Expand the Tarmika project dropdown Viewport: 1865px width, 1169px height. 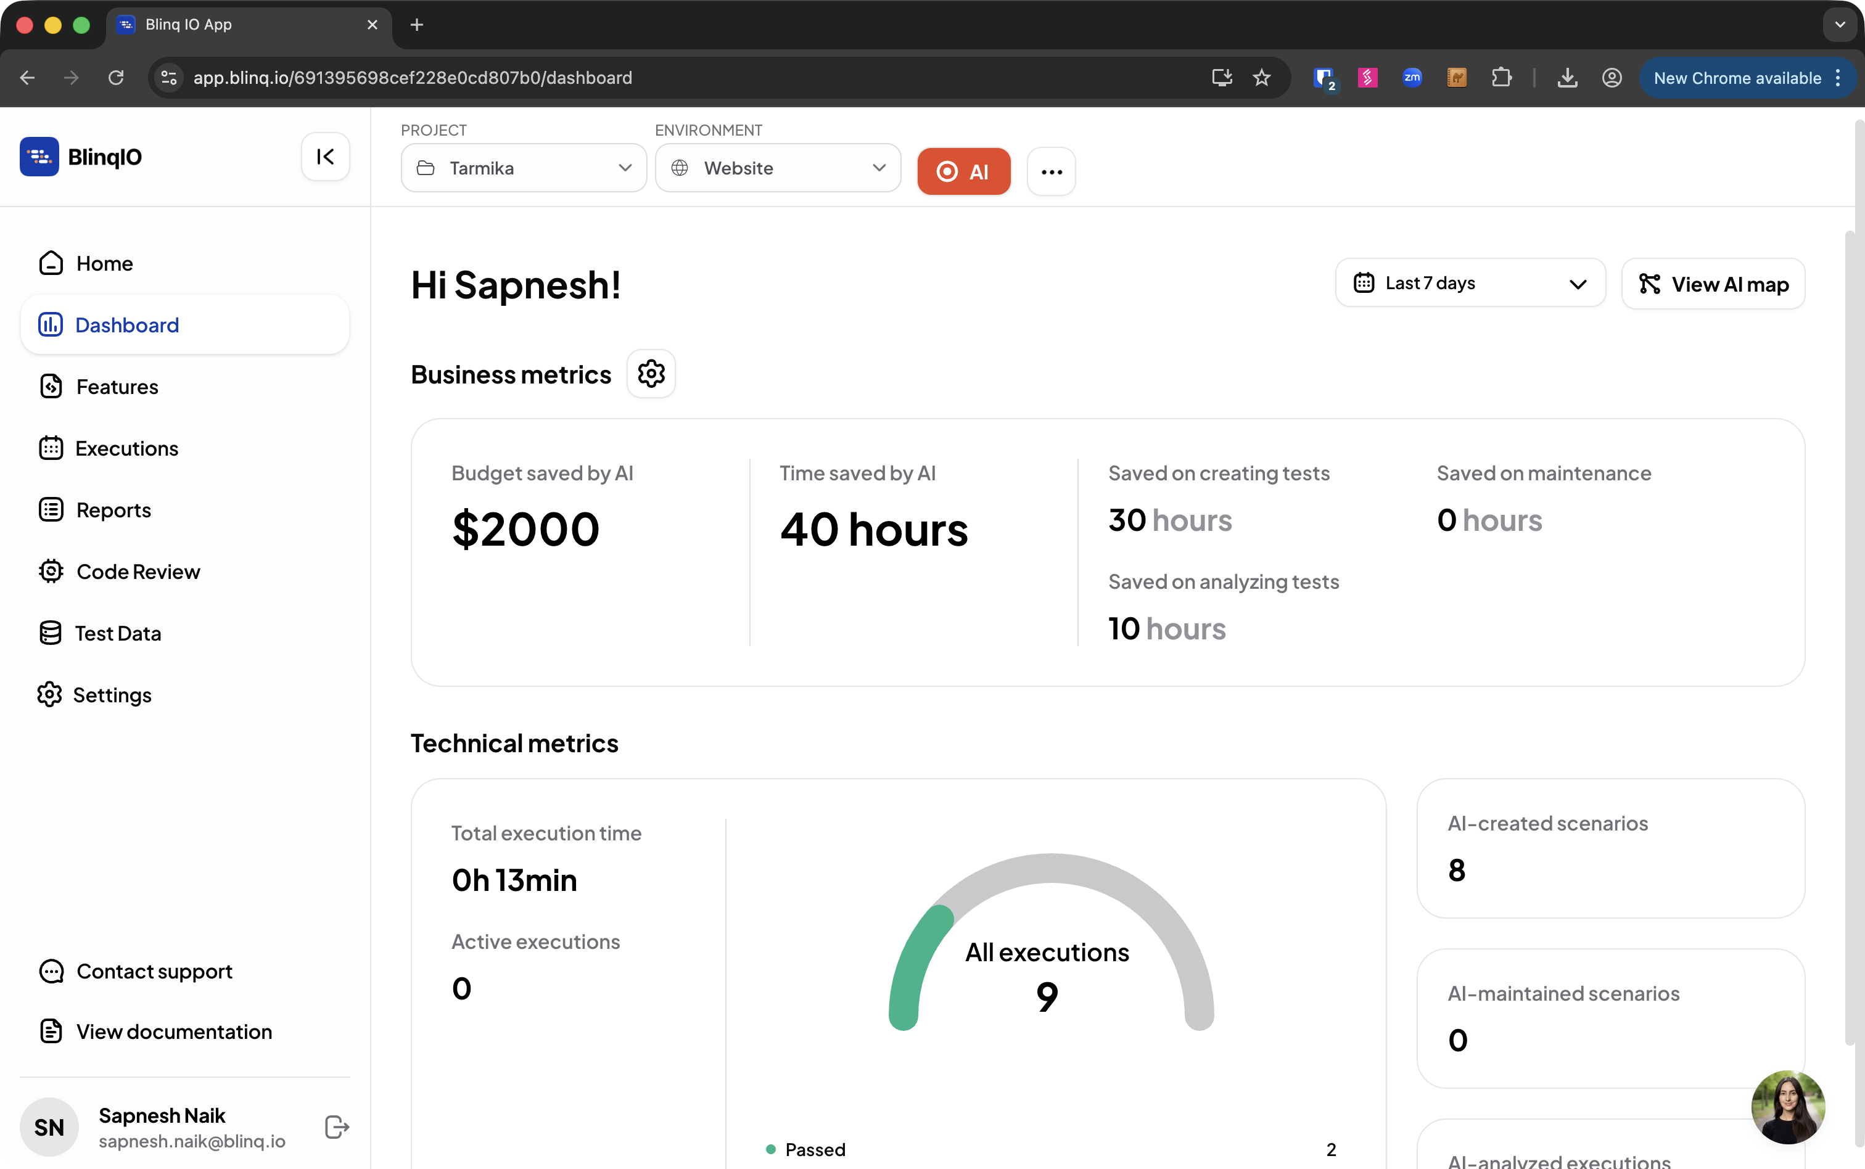[x=524, y=168]
